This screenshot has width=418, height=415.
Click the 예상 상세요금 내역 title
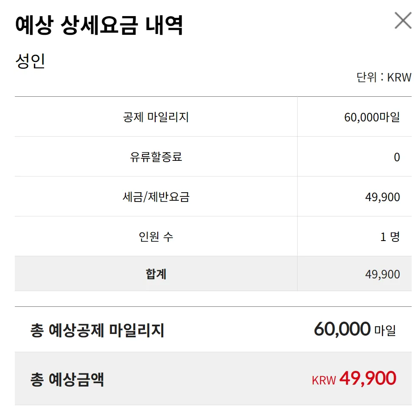point(99,25)
